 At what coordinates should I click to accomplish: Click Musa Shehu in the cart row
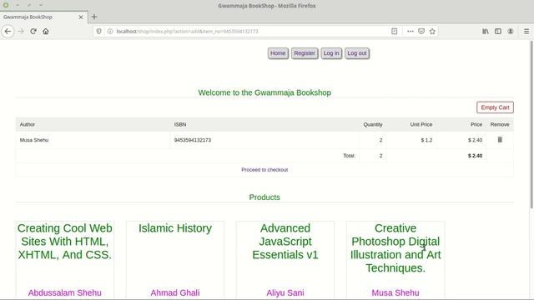[34, 140]
